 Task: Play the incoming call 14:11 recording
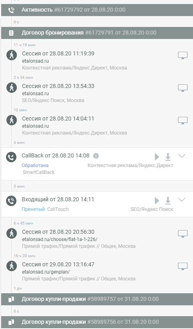pyautogui.click(x=157, y=200)
